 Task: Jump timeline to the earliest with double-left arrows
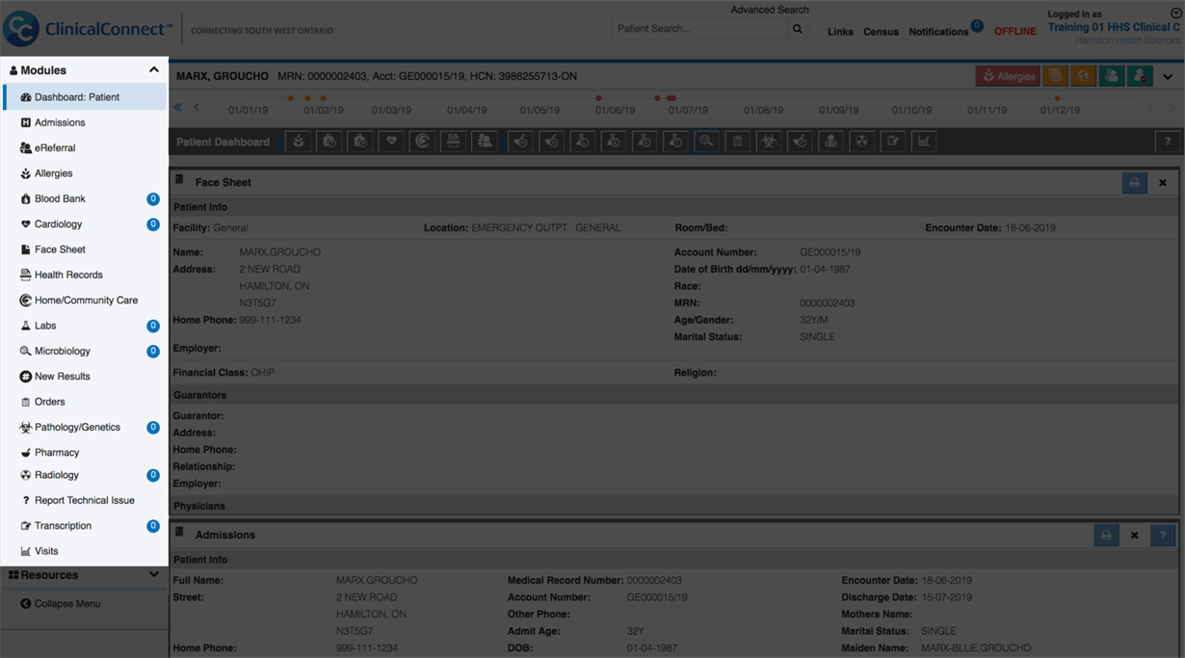tap(178, 108)
